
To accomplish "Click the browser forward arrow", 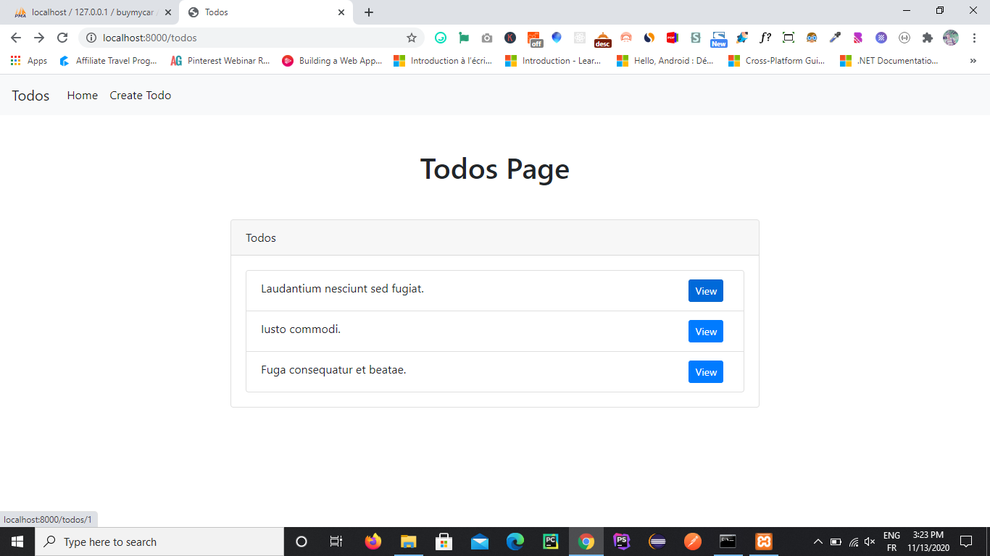I will 39,38.
